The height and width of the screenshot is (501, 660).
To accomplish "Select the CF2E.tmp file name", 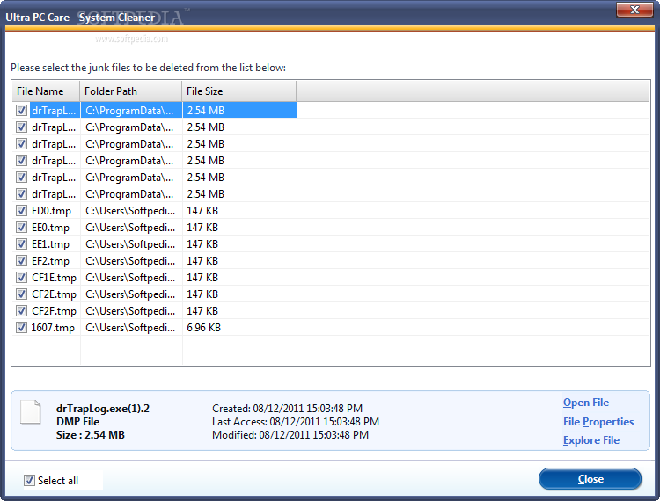I will point(54,294).
